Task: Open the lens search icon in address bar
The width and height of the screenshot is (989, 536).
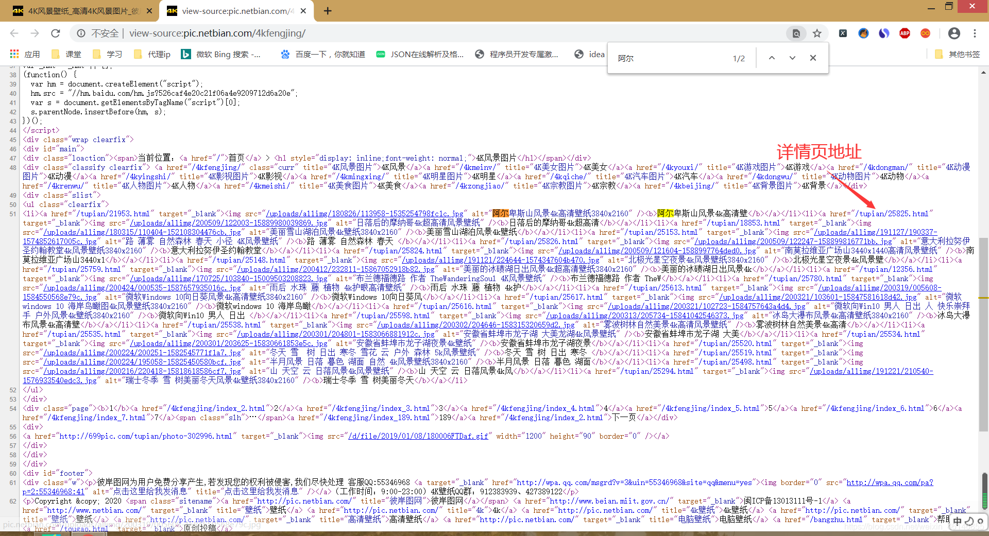Action: 796,33
